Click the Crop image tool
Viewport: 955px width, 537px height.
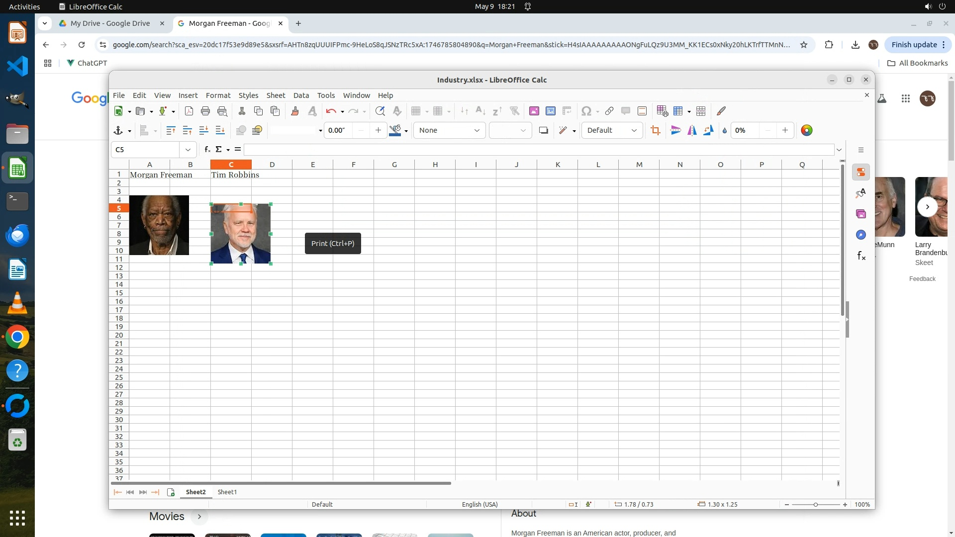(x=656, y=130)
